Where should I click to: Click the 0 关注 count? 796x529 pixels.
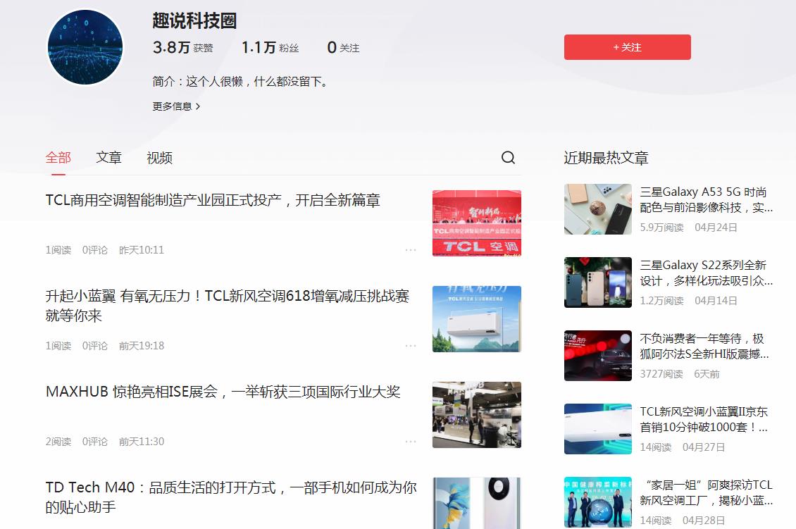343,47
